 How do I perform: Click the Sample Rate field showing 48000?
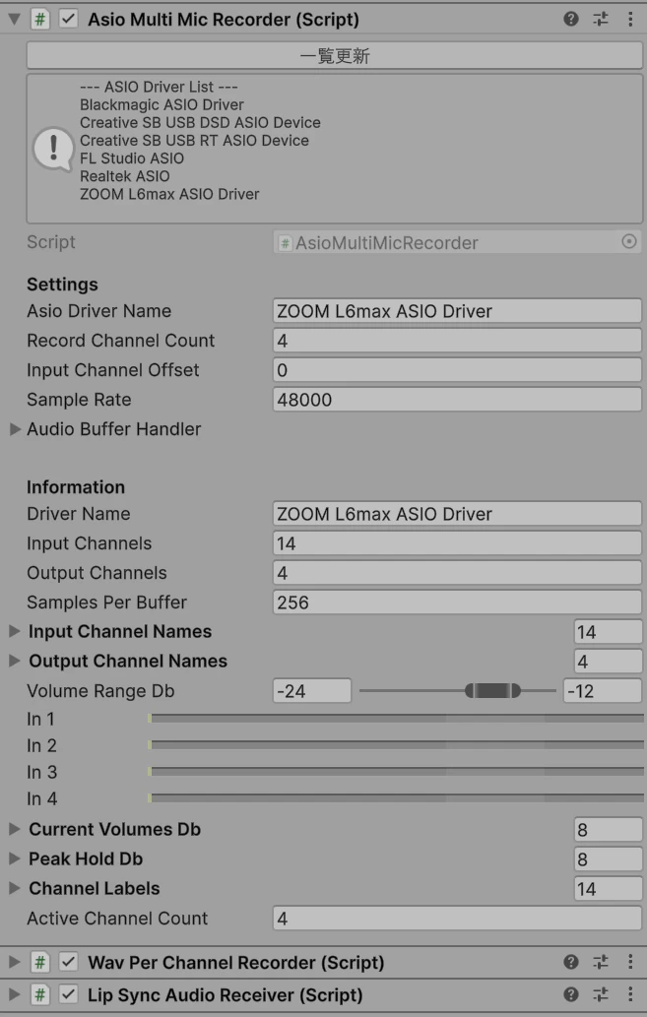click(x=458, y=400)
